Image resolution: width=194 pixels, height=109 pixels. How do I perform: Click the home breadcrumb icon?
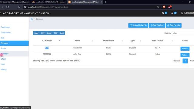click(32, 19)
